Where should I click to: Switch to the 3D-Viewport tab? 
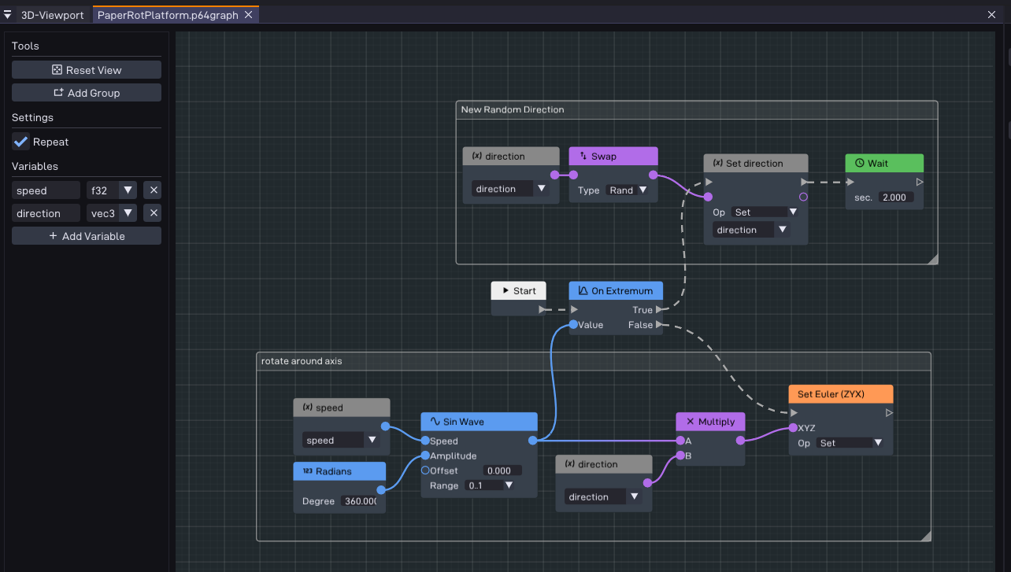tap(52, 15)
